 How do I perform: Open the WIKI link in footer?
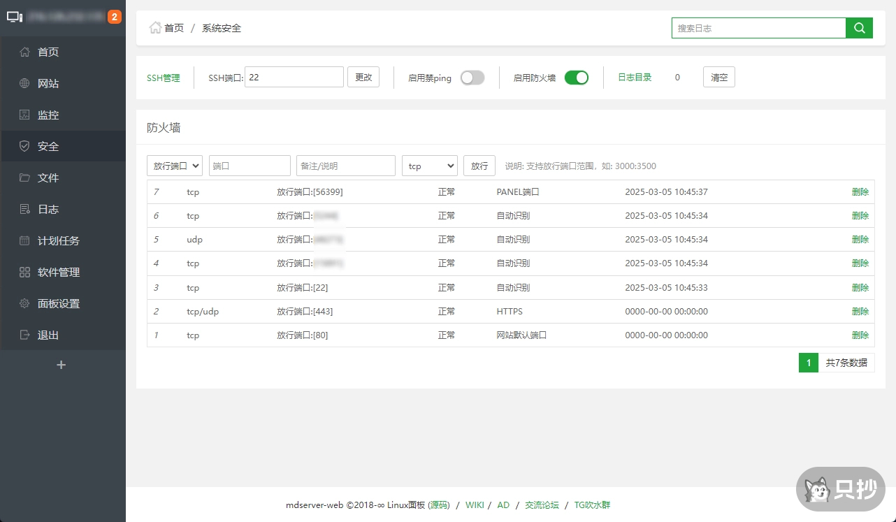[x=475, y=505]
